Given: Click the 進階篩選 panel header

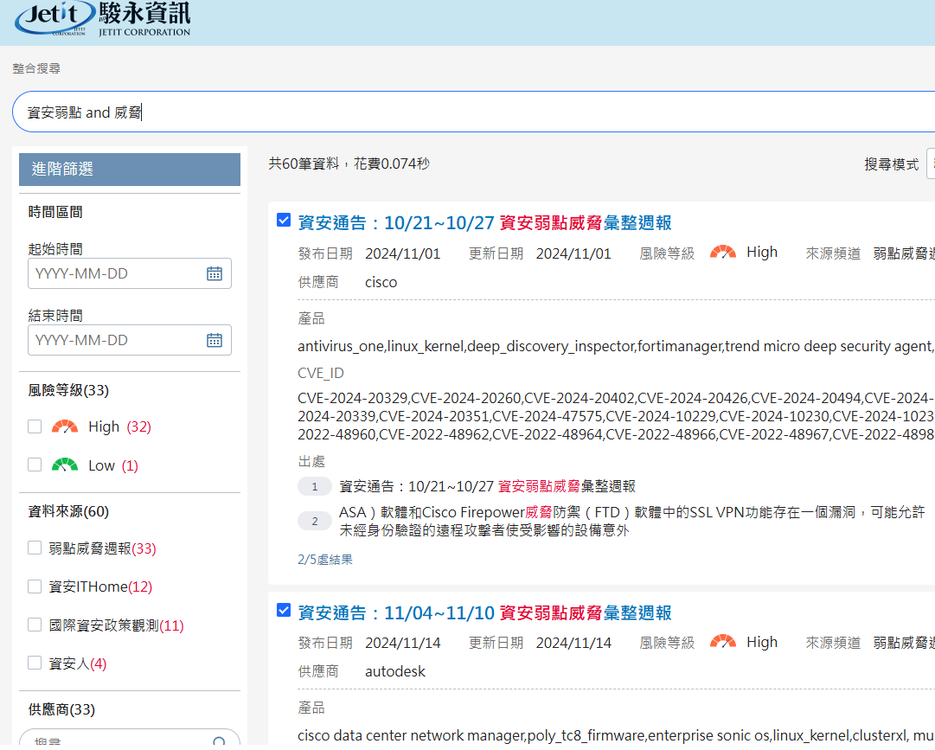Looking at the screenshot, I should click(x=130, y=170).
